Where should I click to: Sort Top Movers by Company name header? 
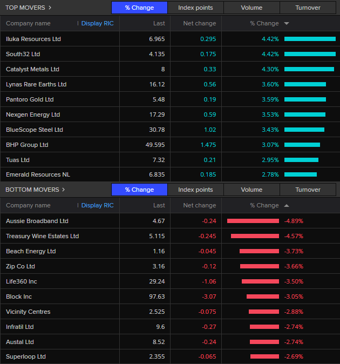28,24
